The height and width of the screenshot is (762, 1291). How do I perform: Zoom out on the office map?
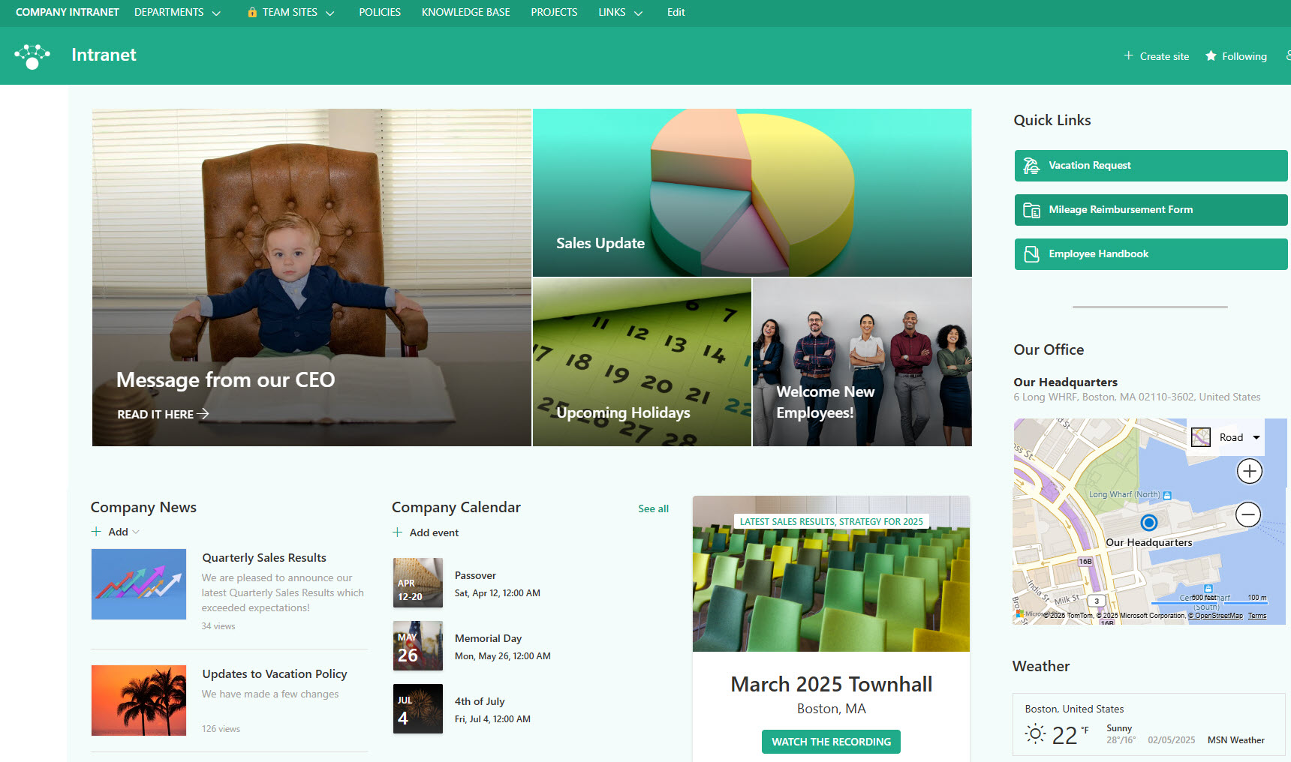click(1247, 514)
